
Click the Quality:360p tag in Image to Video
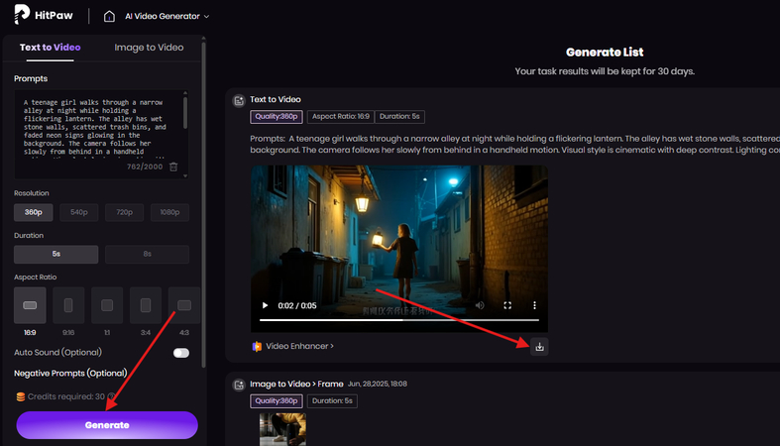277,400
